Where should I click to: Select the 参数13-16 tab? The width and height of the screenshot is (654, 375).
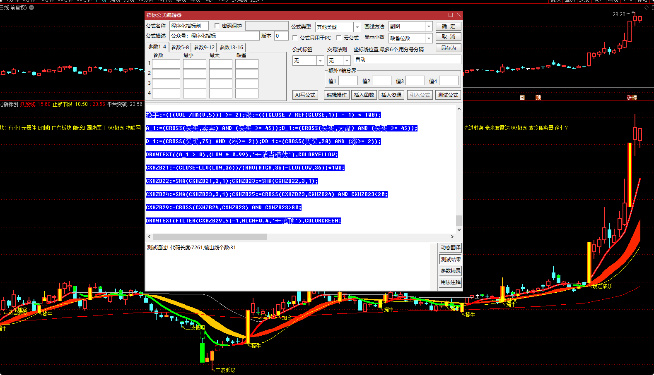pyautogui.click(x=231, y=48)
